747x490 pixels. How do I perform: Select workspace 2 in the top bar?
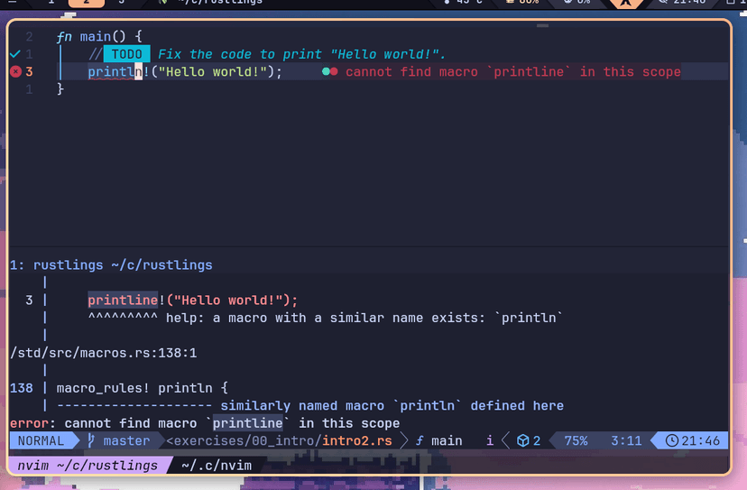[x=86, y=2]
